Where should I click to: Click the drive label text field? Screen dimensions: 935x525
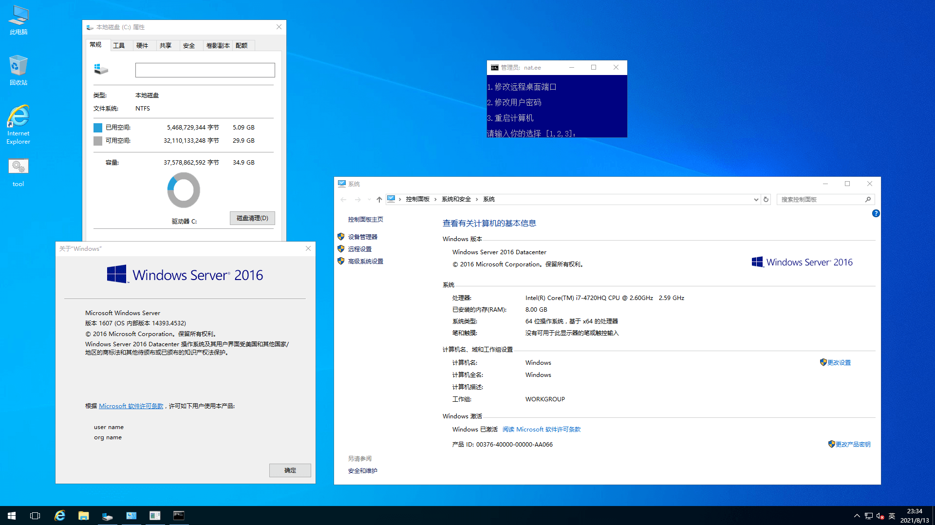(205, 70)
